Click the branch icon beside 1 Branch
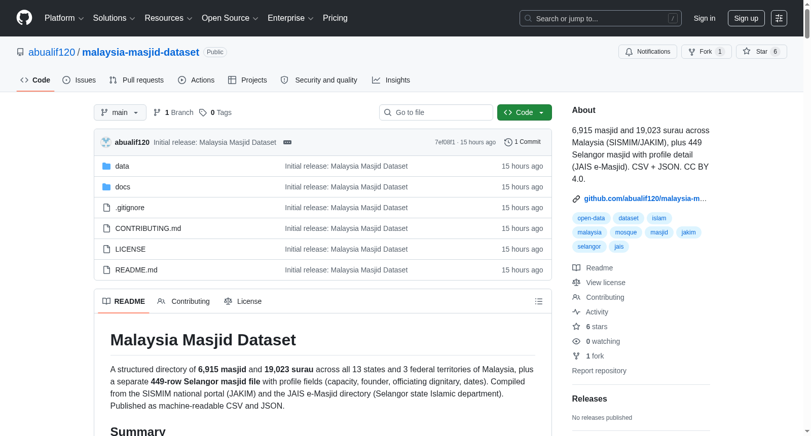The height and width of the screenshot is (436, 811). point(157,112)
